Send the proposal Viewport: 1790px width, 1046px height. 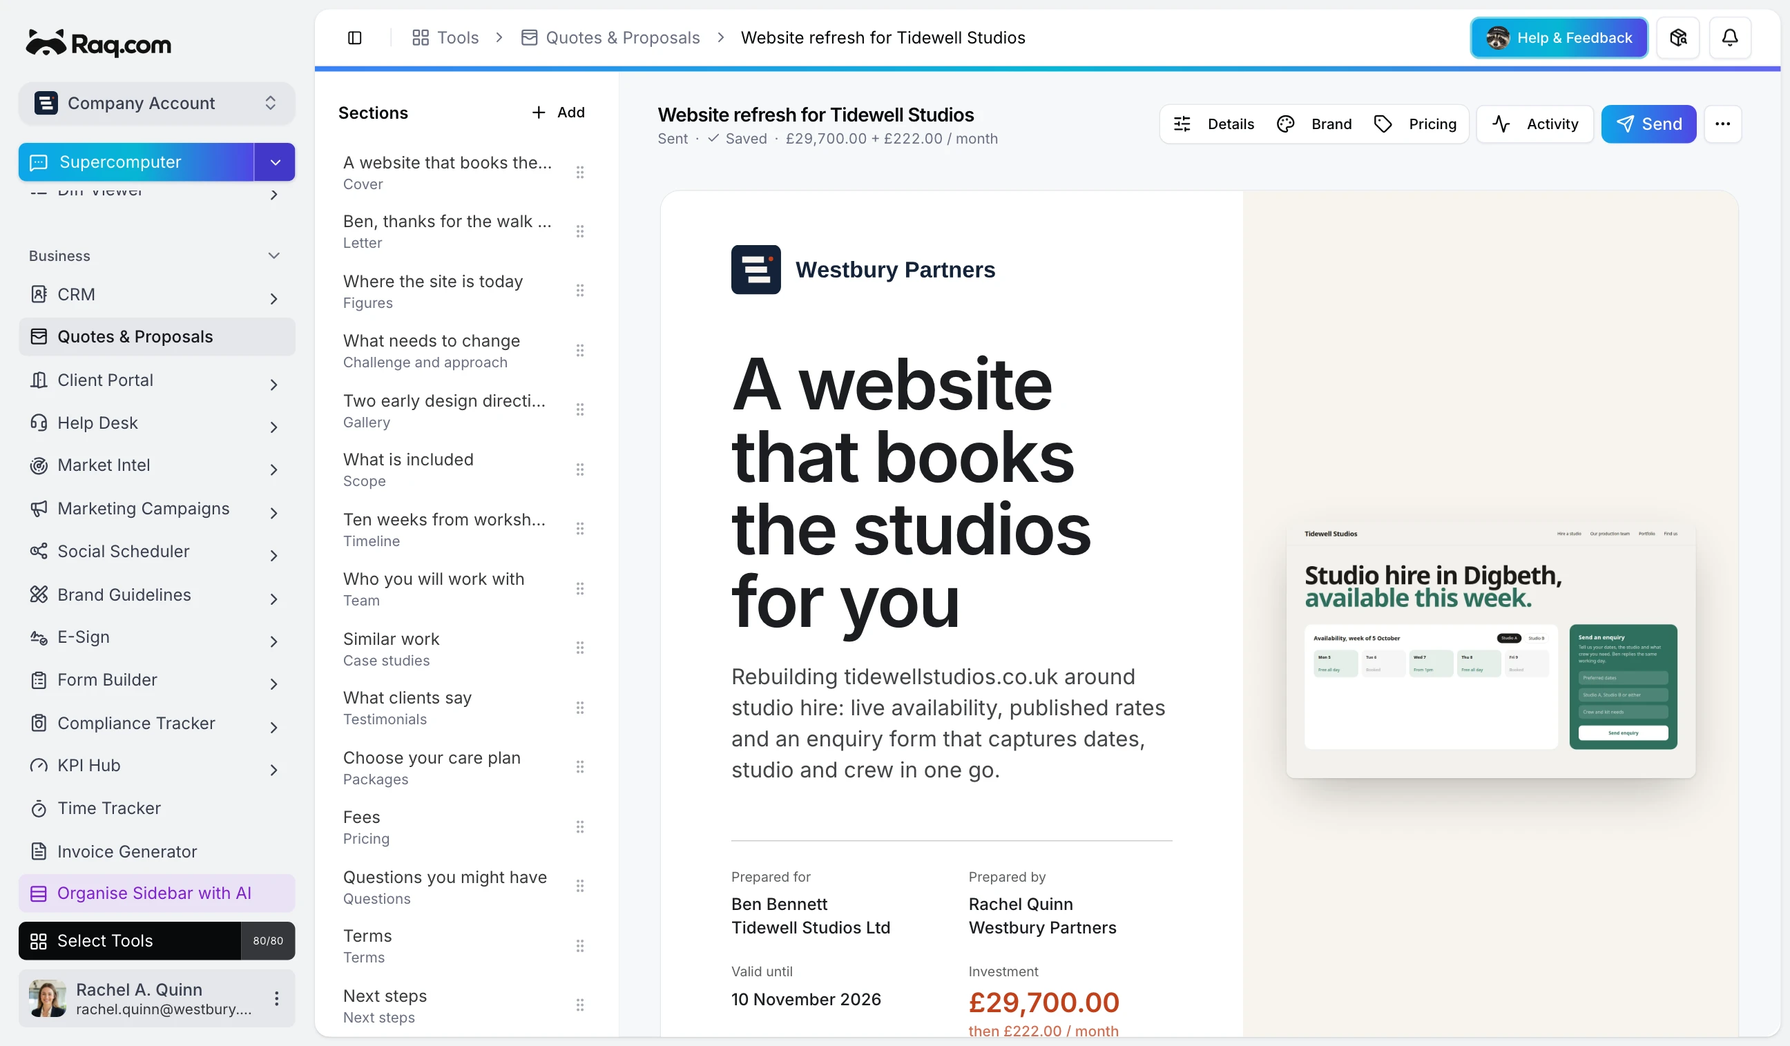pyautogui.click(x=1648, y=124)
